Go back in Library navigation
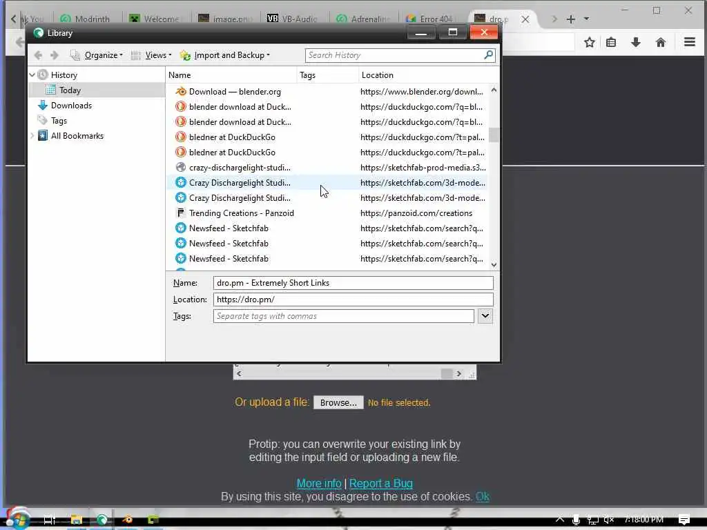707x530 pixels. pos(39,55)
